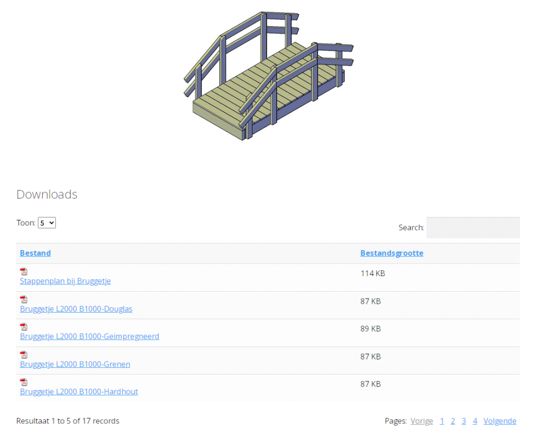The image size is (534, 435).
Task: Go to page 2 of results
Action: click(x=453, y=421)
